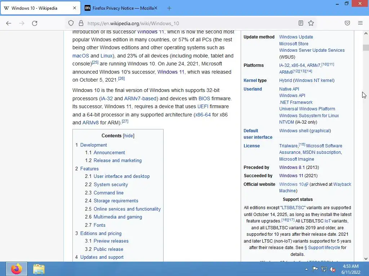Click the Trialware license link
This screenshot has width=369, height=276.
pos(288,146)
